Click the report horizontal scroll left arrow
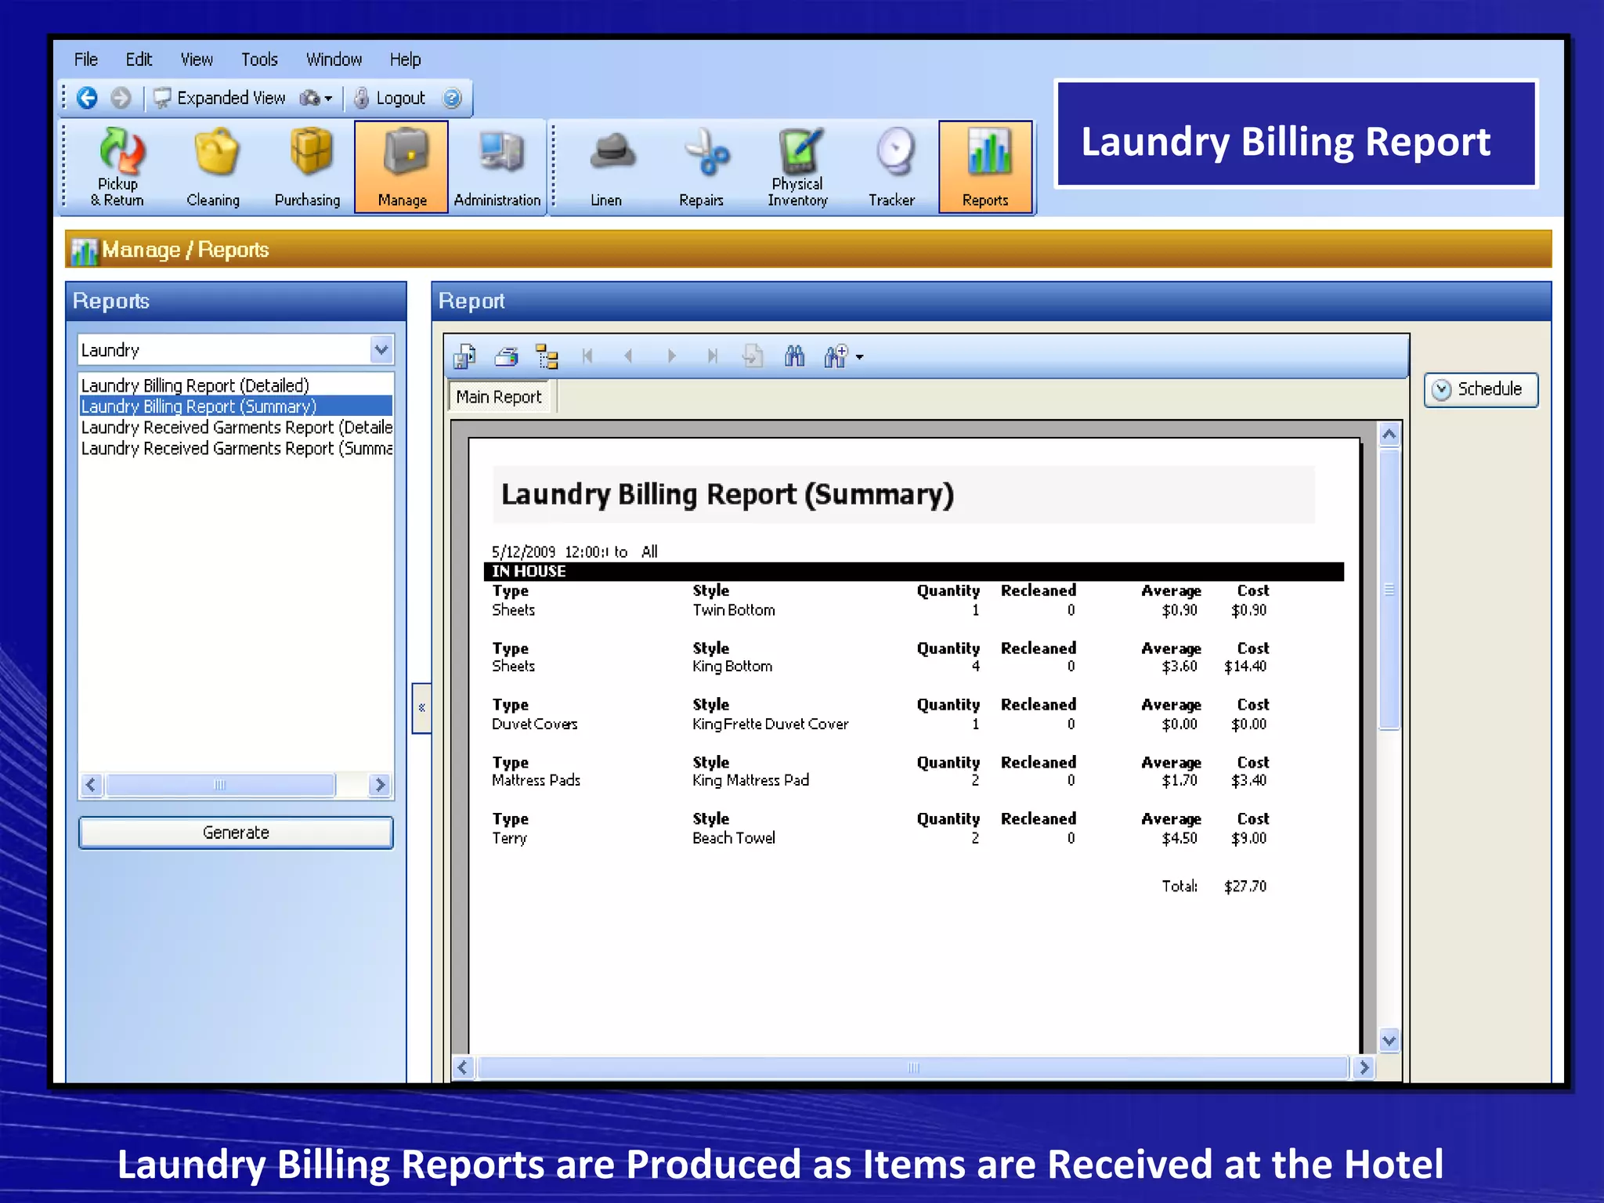Image resolution: width=1604 pixels, height=1203 pixels. coord(463,1068)
